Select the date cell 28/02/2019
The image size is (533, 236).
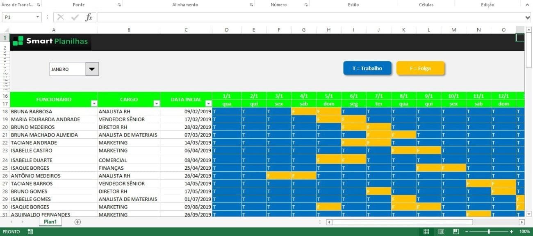(x=186, y=127)
